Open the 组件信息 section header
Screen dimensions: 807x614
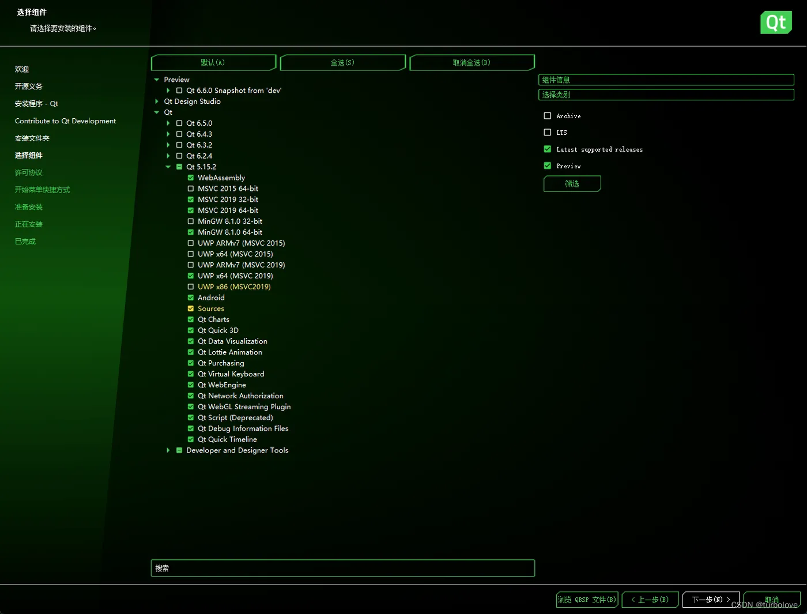tap(666, 80)
